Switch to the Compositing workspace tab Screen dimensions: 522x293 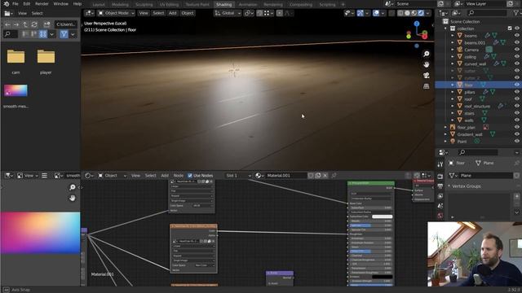click(x=300, y=5)
